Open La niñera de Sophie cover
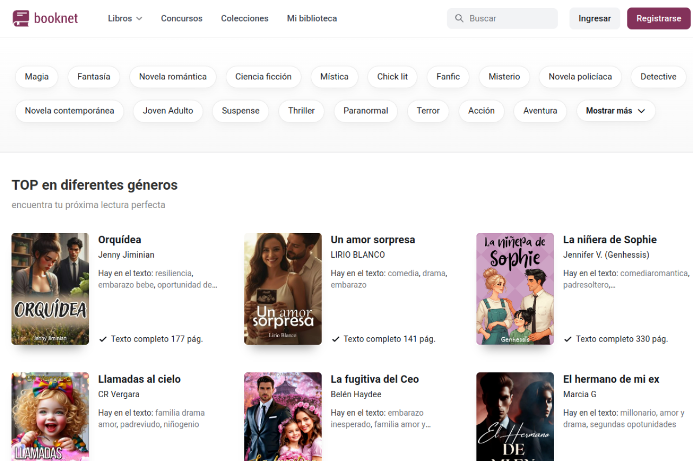The width and height of the screenshot is (693, 461). point(515,289)
